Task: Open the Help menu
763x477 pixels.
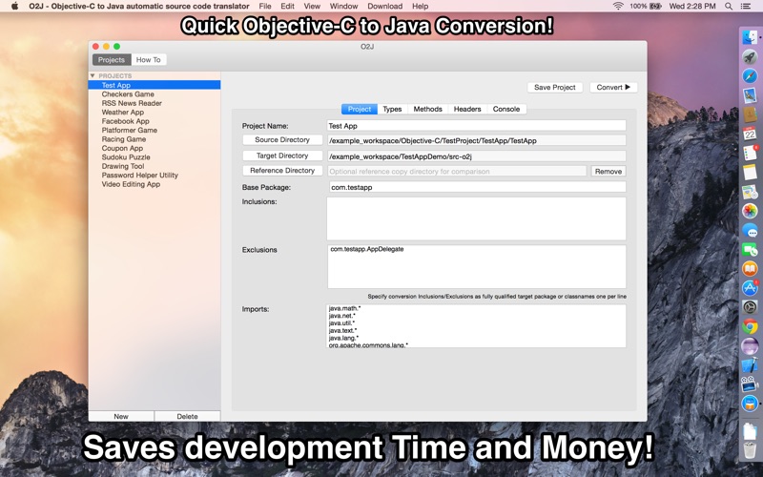Action: pos(421,6)
